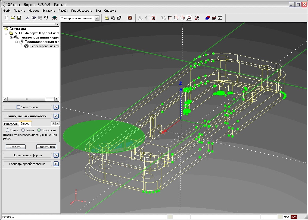The height and width of the screenshot is (220, 308).
Task: Click the 'Геометр. преобразования' panel button
Action: coord(27,164)
